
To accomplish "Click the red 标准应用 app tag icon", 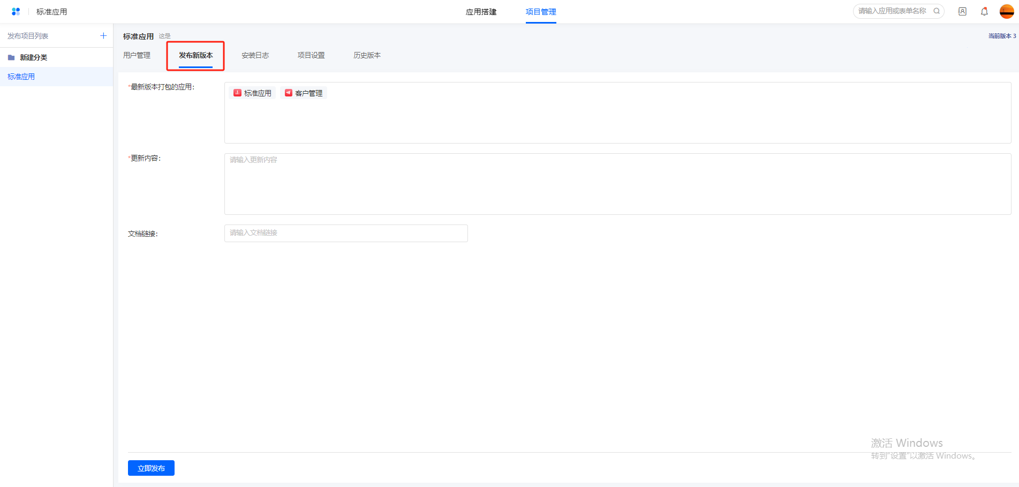I will pyautogui.click(x=237, y=93).
